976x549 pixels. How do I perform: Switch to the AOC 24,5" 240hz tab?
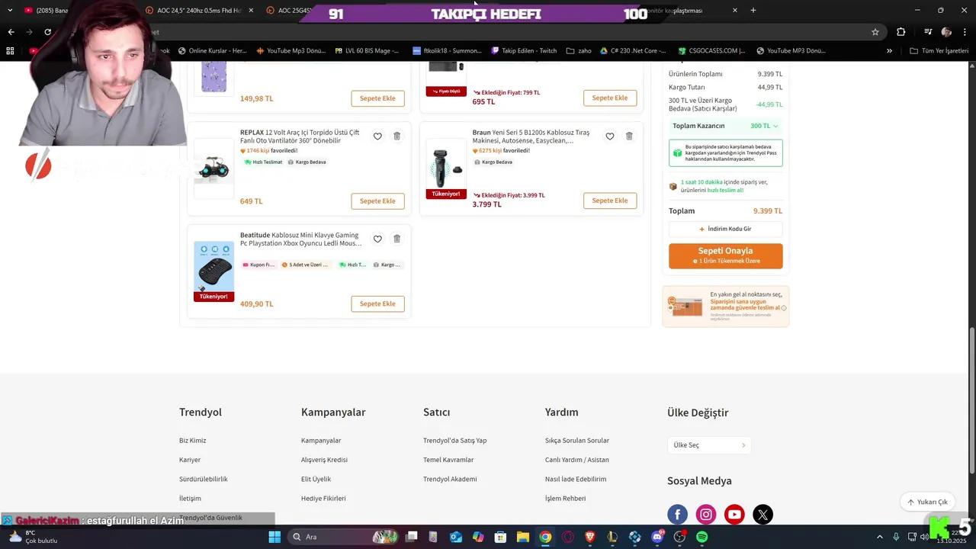[x=198, y=11]
